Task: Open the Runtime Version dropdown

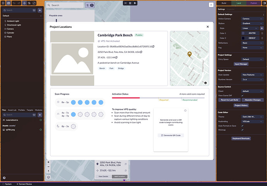Action: pyautogui.click(x=252, y=79)
